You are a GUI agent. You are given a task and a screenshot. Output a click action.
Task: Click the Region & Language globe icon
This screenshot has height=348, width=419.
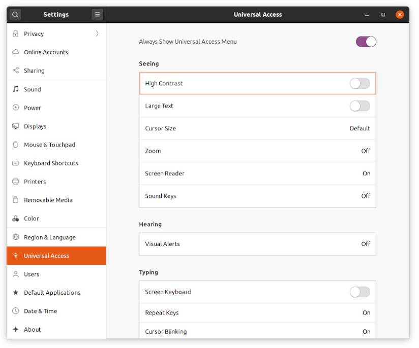(16, 237)
